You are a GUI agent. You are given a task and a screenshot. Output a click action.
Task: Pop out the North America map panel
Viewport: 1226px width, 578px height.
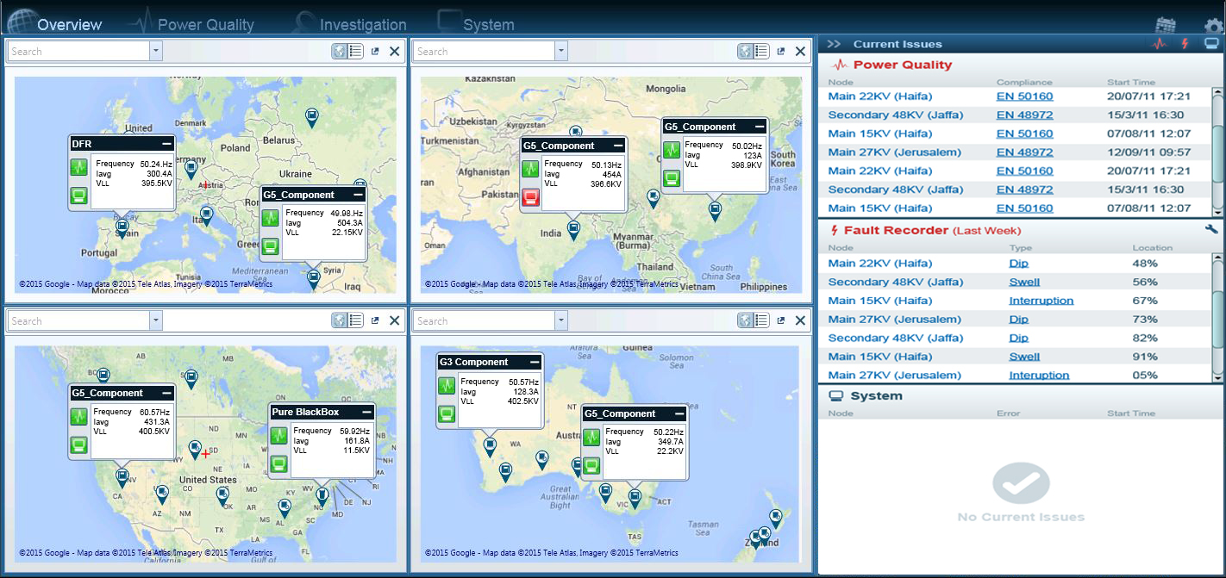(375, 320)
